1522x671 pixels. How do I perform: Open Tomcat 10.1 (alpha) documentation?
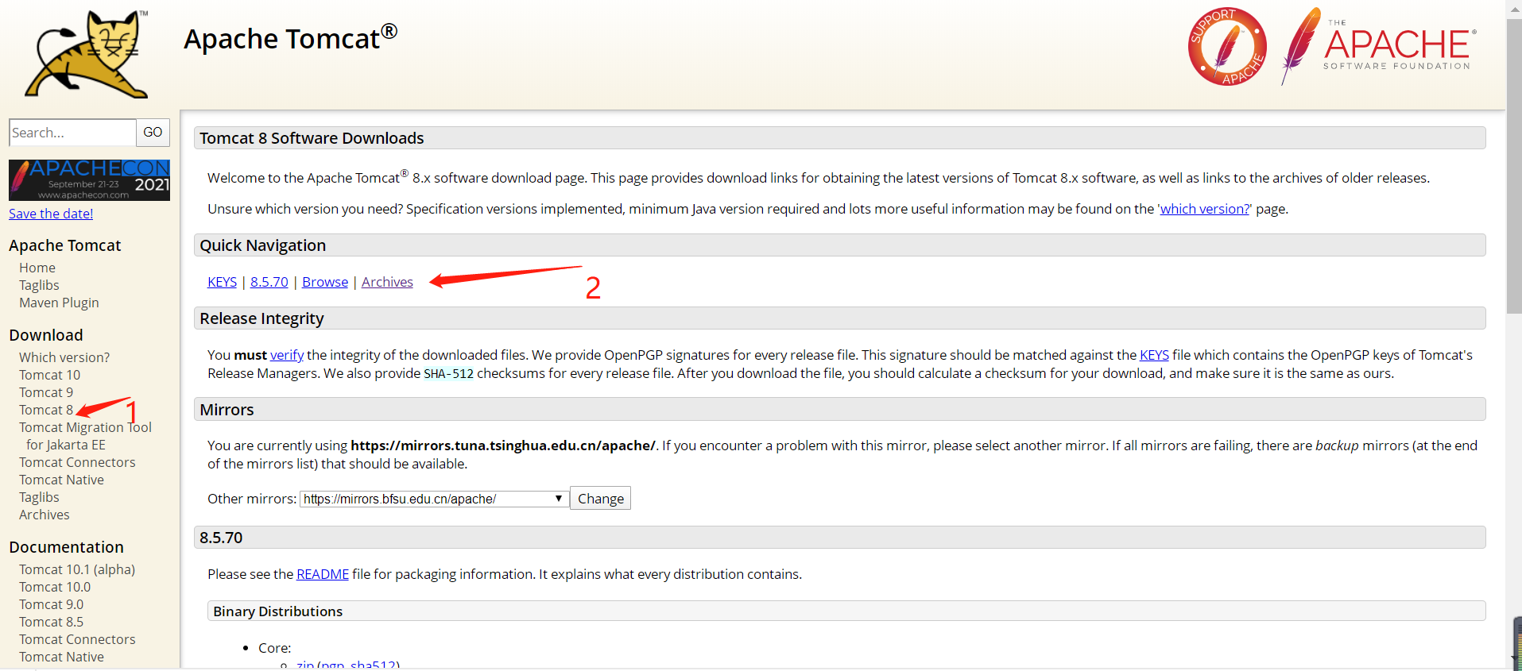[77, 569]
